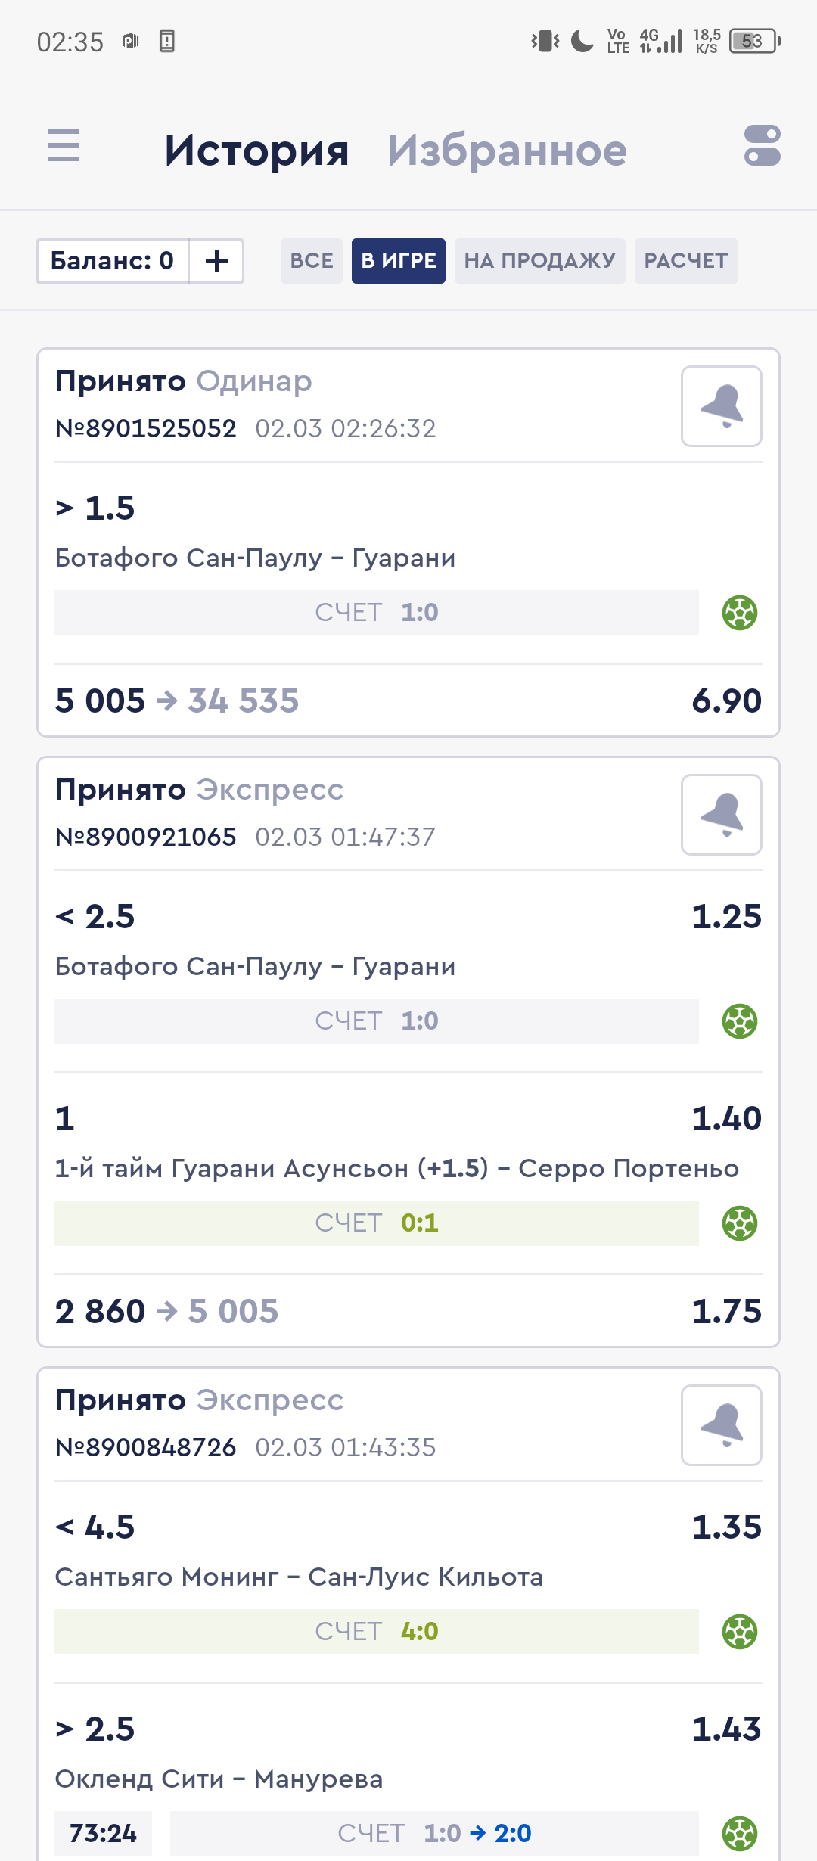Tap football icon beside Окленд Сити score

(740, 1834)
